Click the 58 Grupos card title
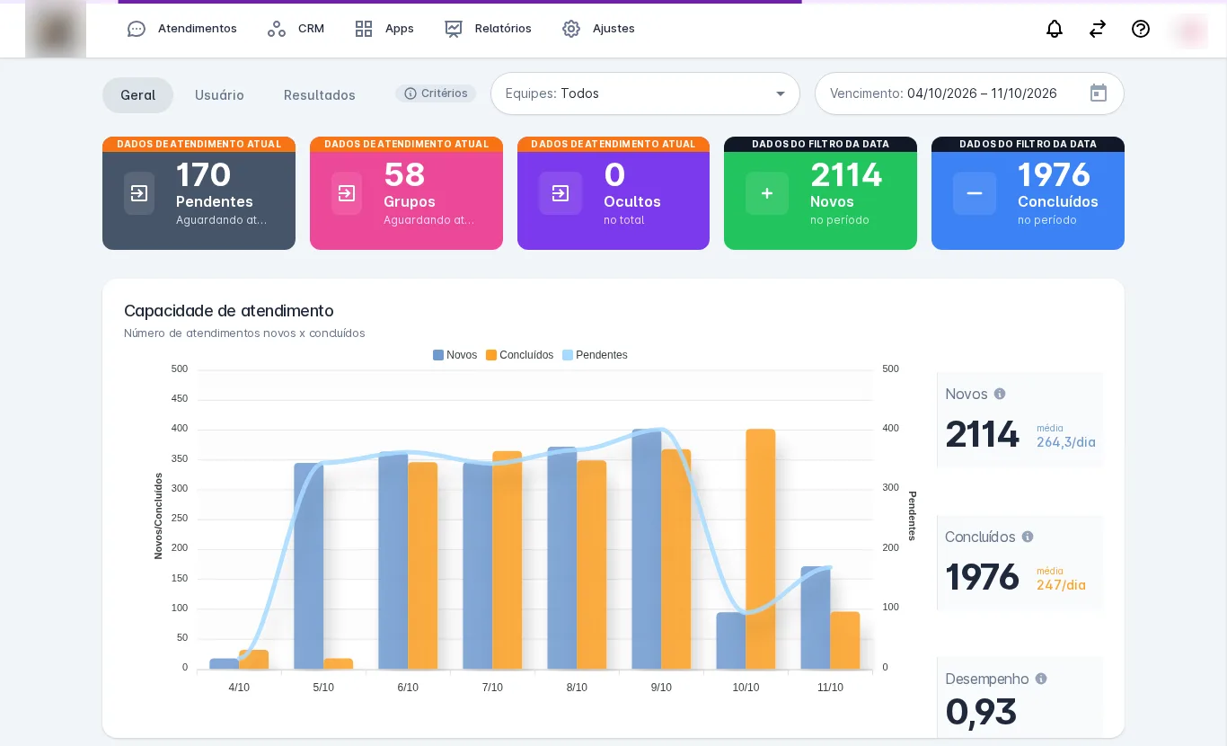 [x=410, y=202]
